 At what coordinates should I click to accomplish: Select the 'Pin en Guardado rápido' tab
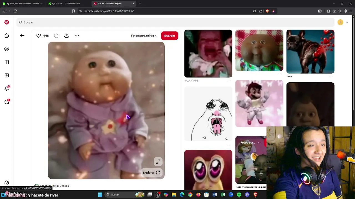[x=114, y=4]
